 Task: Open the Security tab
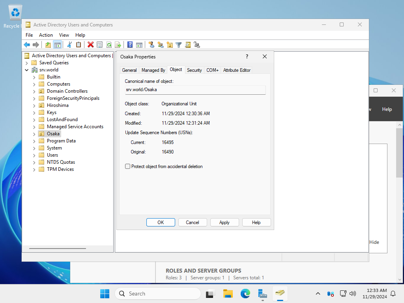pyautogui.click(x=194, y=70)
